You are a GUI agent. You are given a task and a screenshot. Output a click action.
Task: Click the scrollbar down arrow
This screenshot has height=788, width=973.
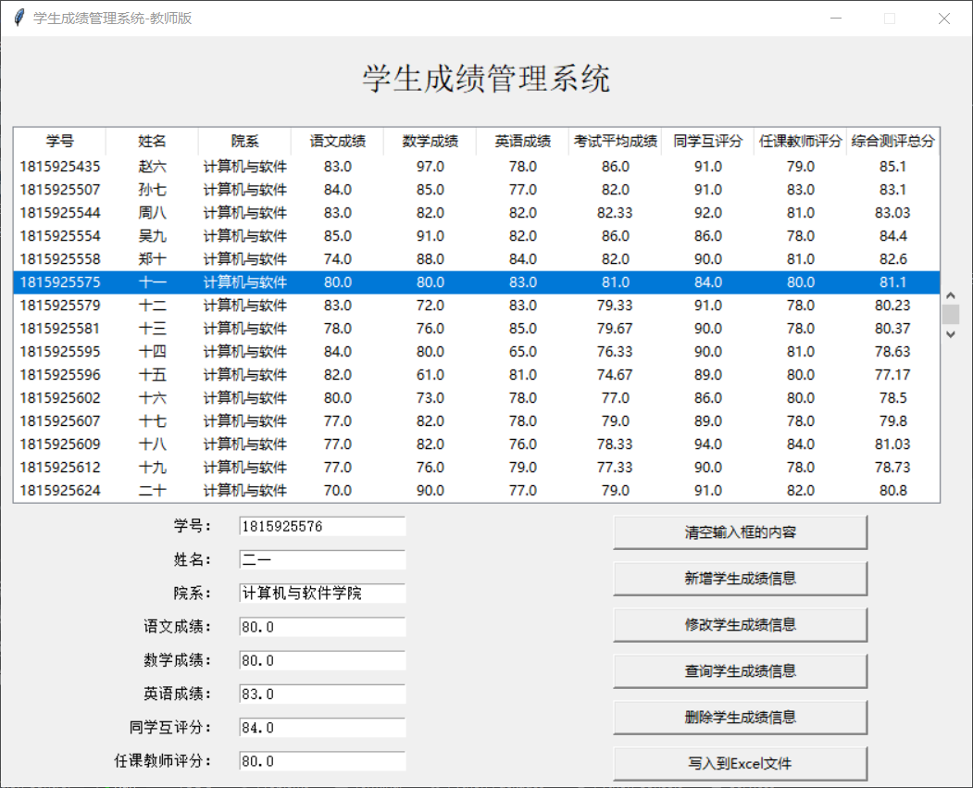pos(950,334)
